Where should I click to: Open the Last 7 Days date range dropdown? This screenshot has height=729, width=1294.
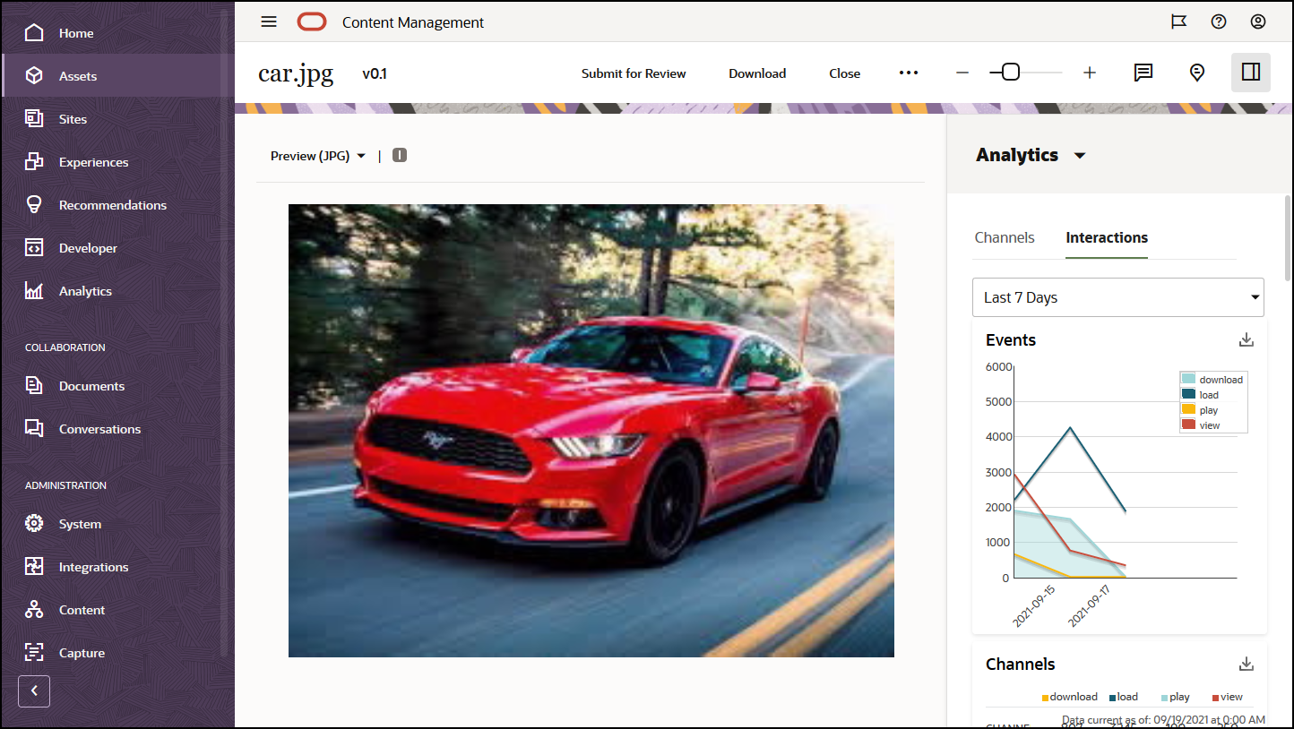click(x=1118, y=297)
